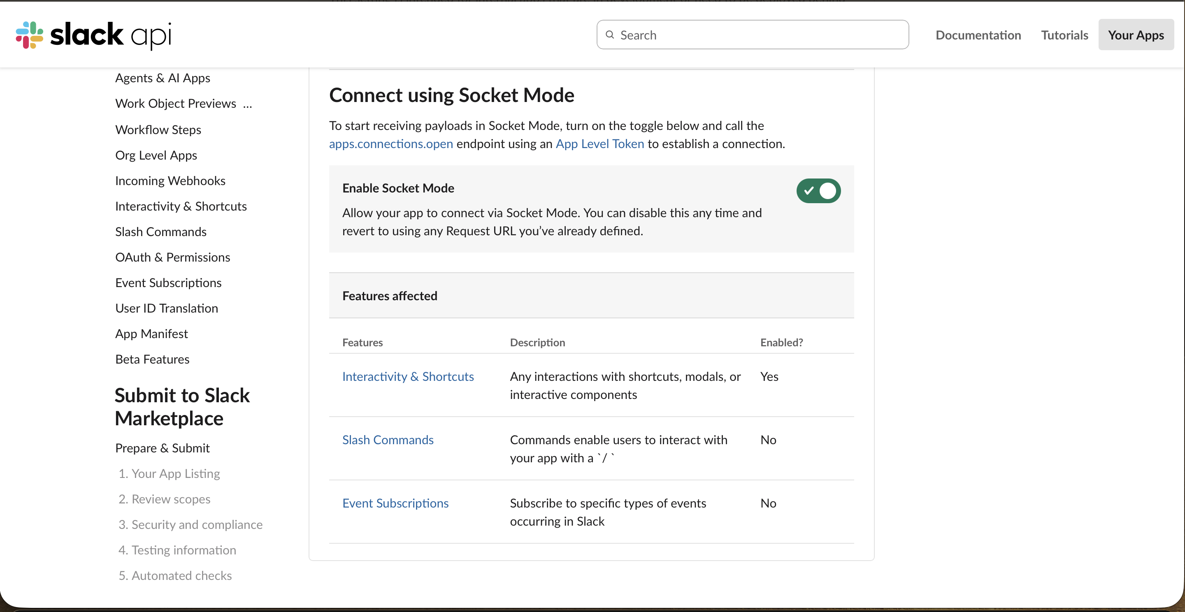Screen dimensions: 1185x612
Task: Click the Enabled? column header
Action: (782, 343)
